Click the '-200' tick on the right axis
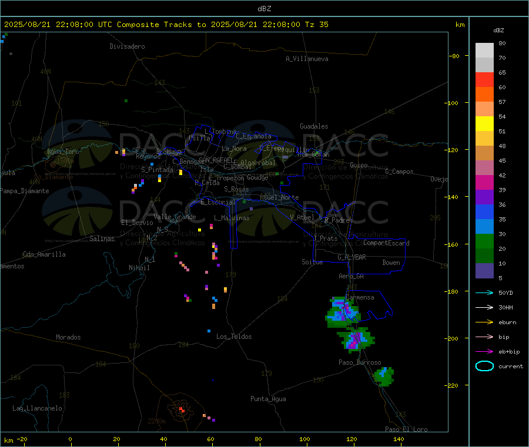 click(453, 338)
